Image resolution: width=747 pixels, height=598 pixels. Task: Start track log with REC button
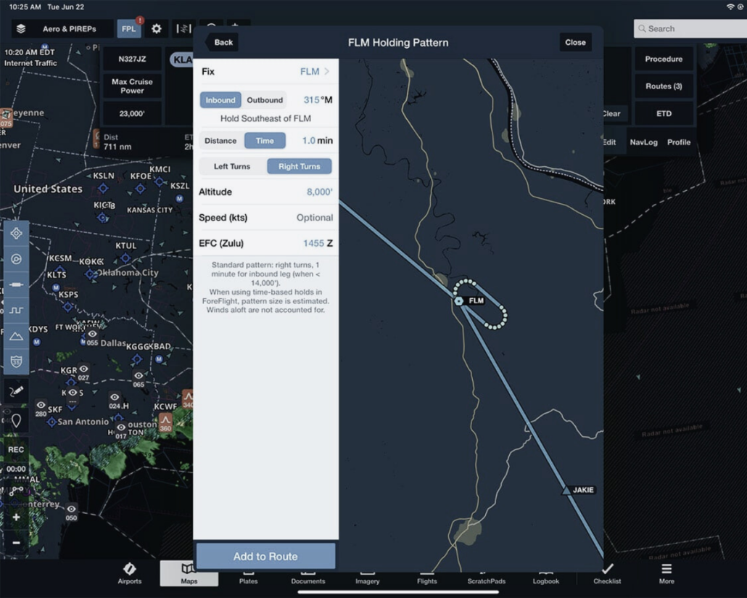(16, 450)
